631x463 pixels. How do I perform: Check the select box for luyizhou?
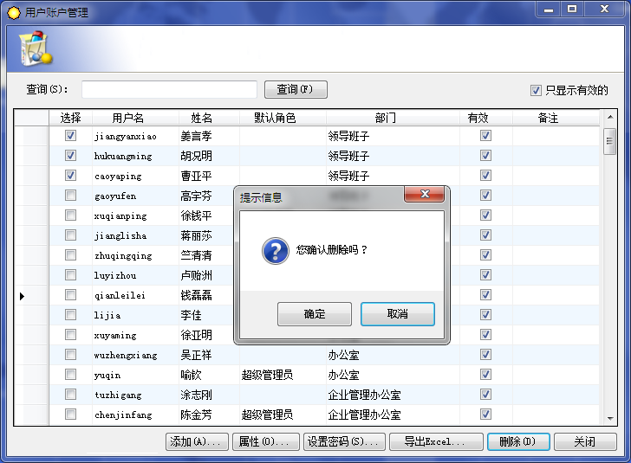(70, 274)
